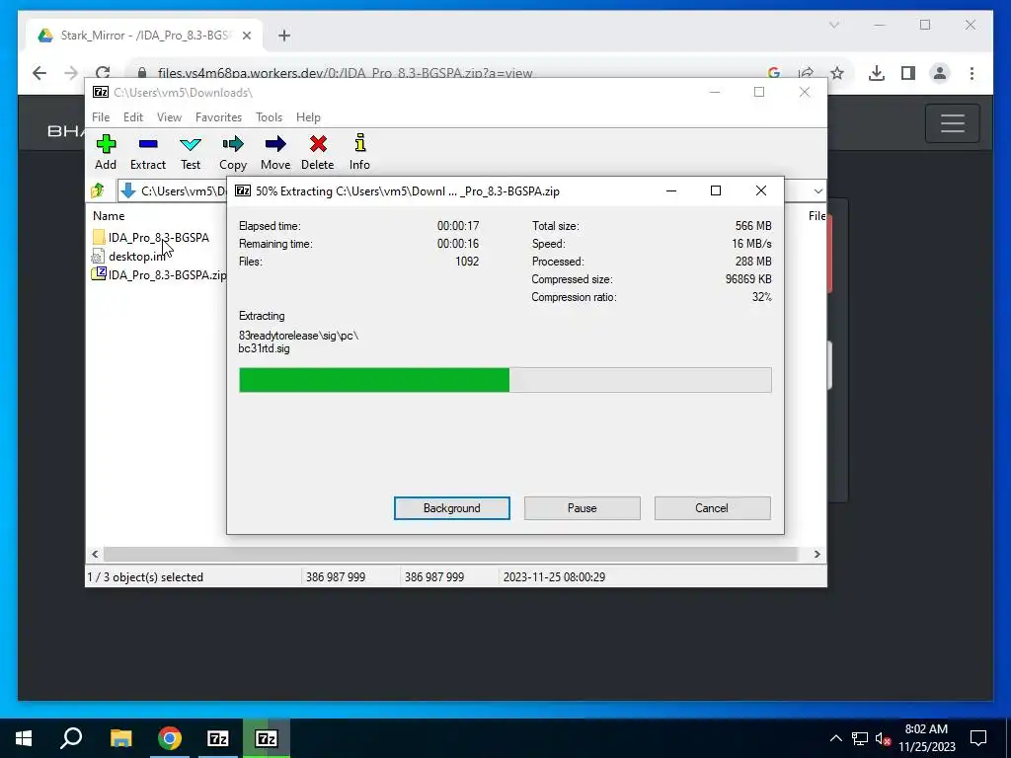This screenshot has height=758, width=1011.
Task: Show hidden system tray icons
Action: click(835, 738)
